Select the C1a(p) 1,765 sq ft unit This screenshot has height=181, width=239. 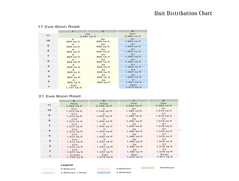(74, 156)
